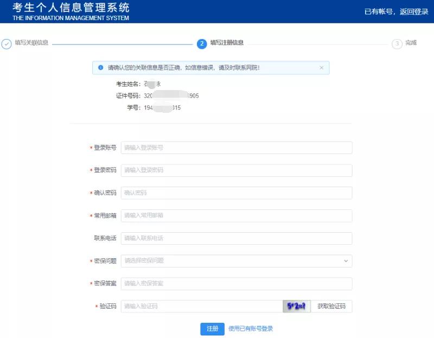Select the 填写关联信息 step label
This screenshot has height=338, width=434.
(30, 43)
